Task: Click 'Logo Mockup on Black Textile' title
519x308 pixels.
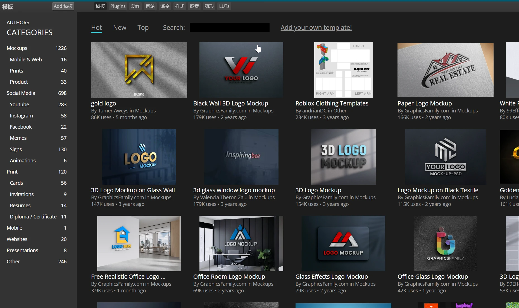Action: click(x=438, y=190)
